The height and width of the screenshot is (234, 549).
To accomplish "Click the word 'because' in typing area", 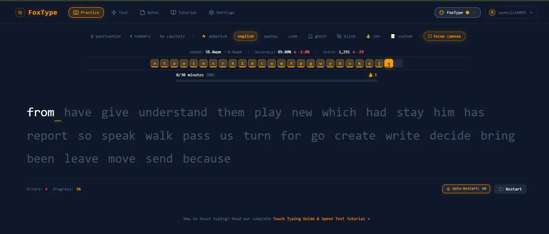I will coord(207,159).
